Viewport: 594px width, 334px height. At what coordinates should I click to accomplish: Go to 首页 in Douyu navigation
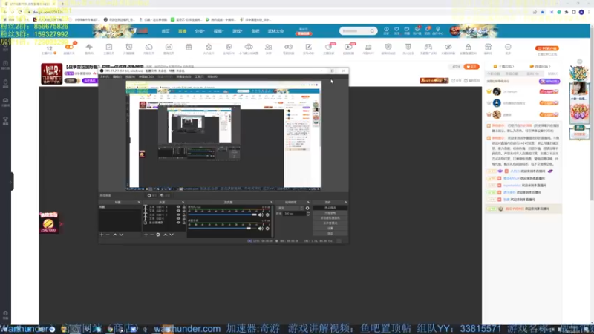pyautogui.click(x=166, y=31)
